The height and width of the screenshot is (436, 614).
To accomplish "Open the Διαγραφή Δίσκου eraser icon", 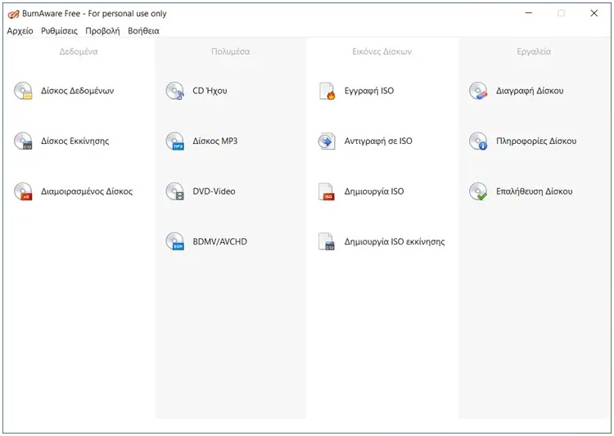I will coord(478,91).
